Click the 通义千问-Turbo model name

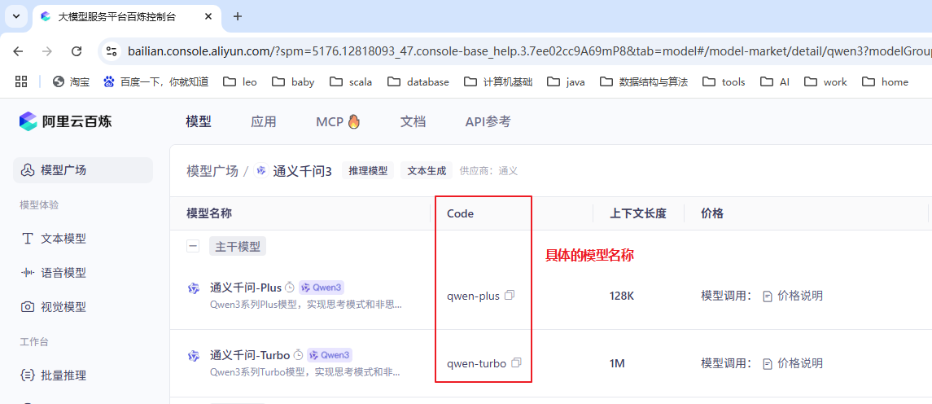coord(250,355)
